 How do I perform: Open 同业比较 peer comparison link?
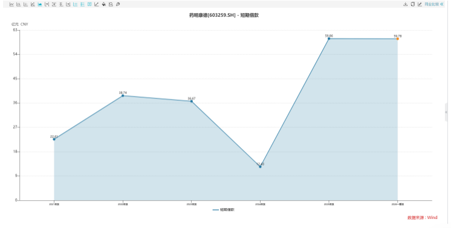tap(432, 4)
